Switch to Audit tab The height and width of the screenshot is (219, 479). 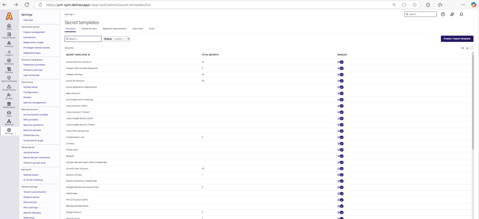(x=152, y=29)
